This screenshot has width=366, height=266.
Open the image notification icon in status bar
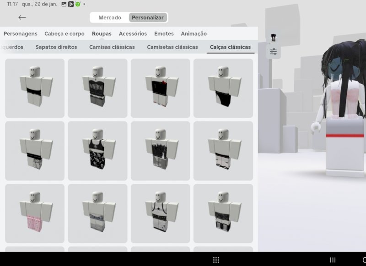(x=64, y=4)
